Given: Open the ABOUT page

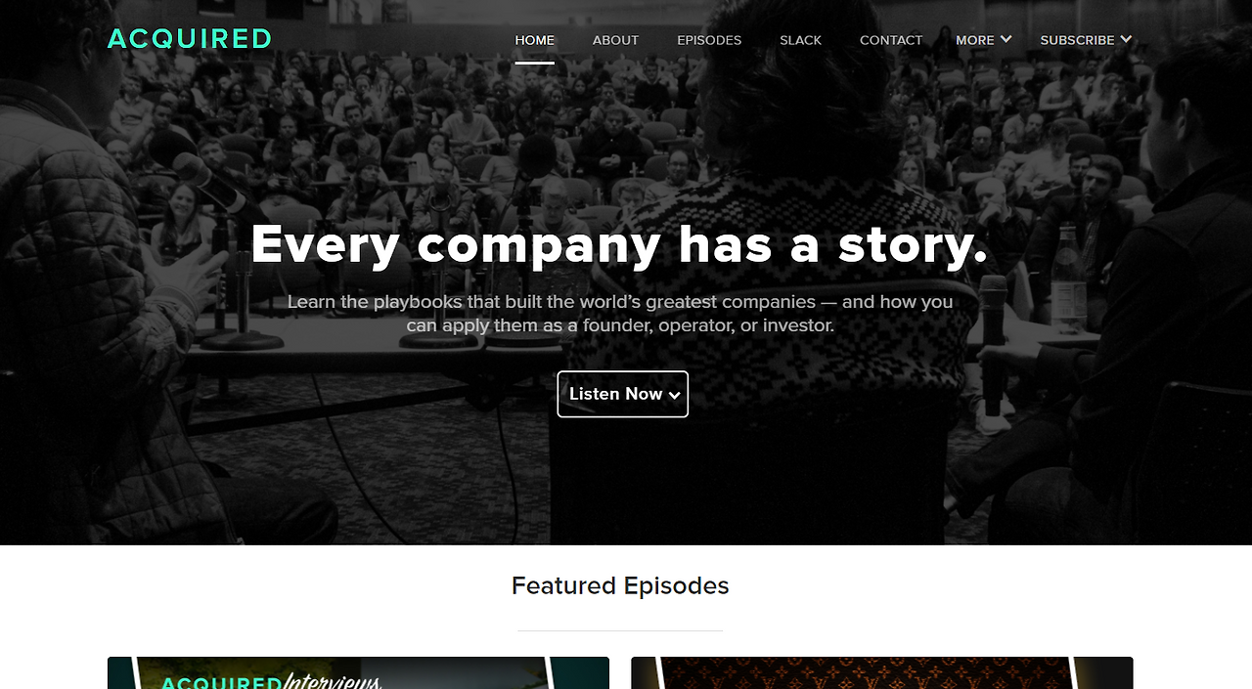Looking at the screenshot, I should (615, 40).
